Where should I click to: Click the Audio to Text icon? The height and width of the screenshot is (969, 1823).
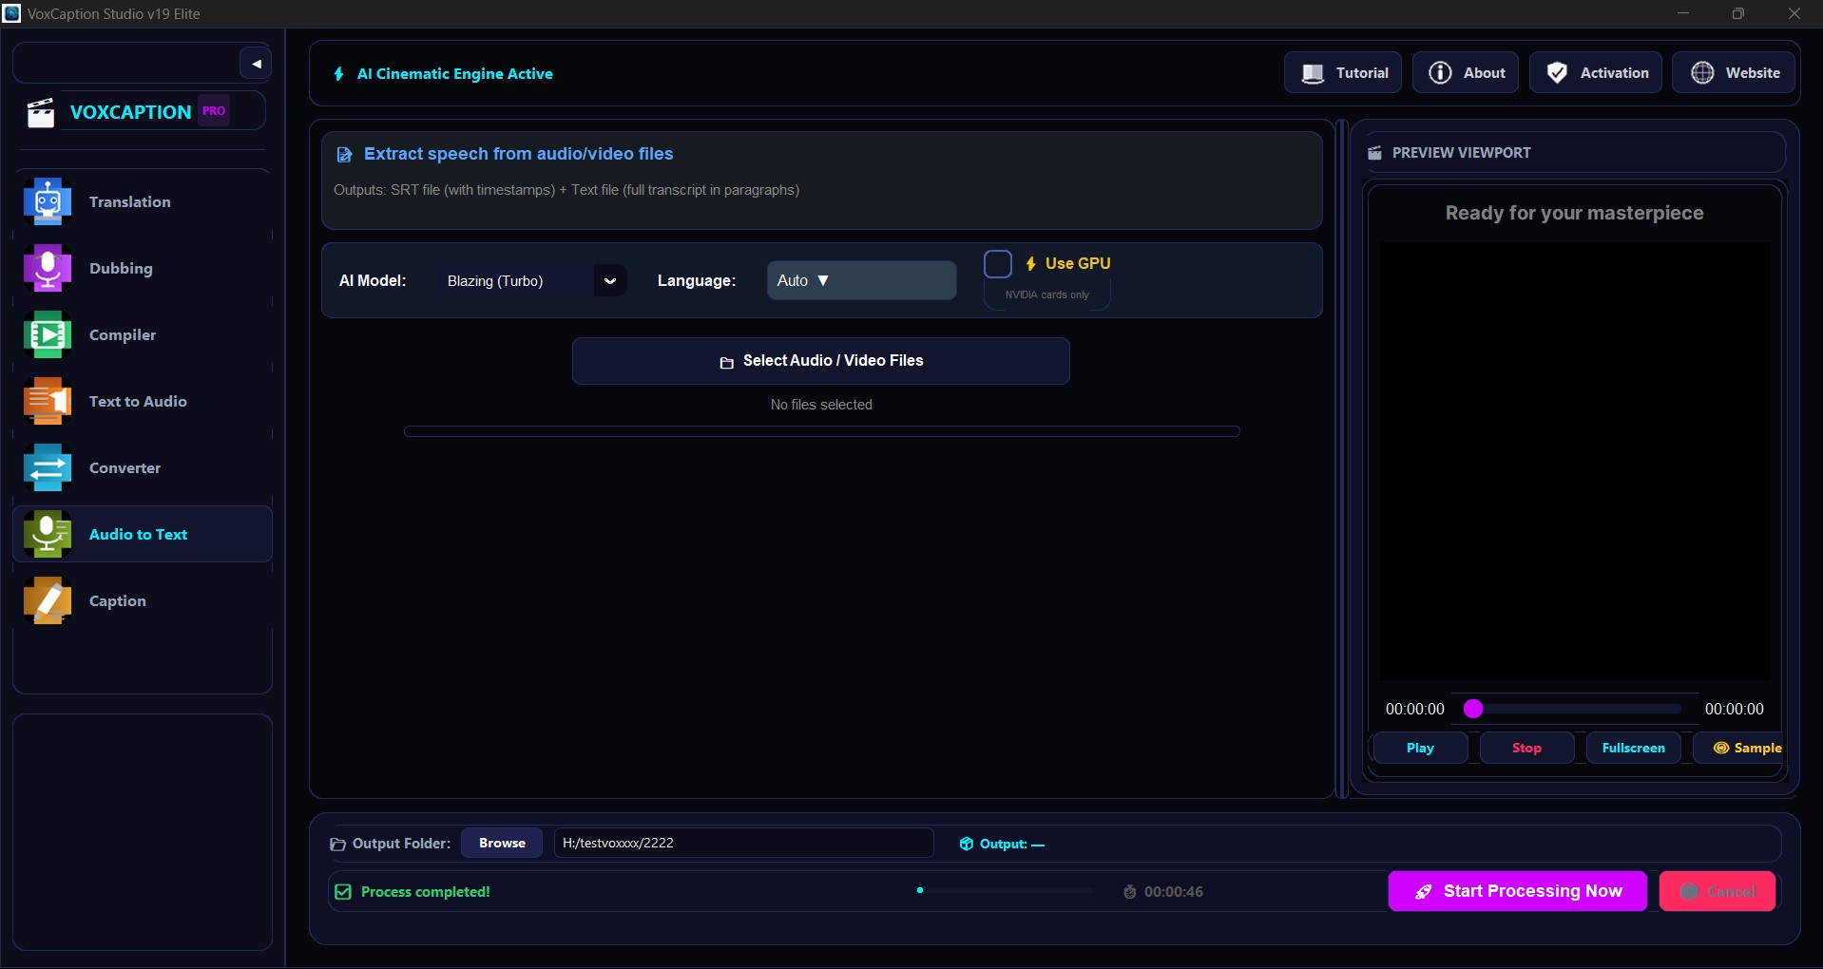pos(48,534)
